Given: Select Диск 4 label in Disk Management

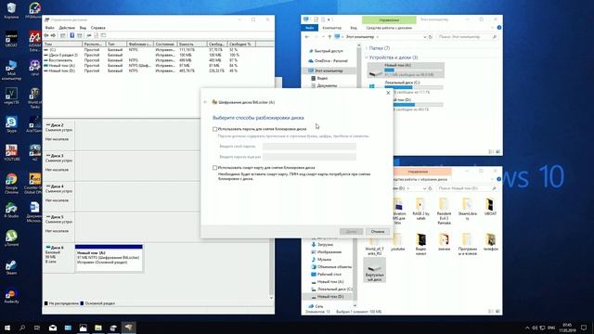Looking at the screenshot, I should [58, 186].
